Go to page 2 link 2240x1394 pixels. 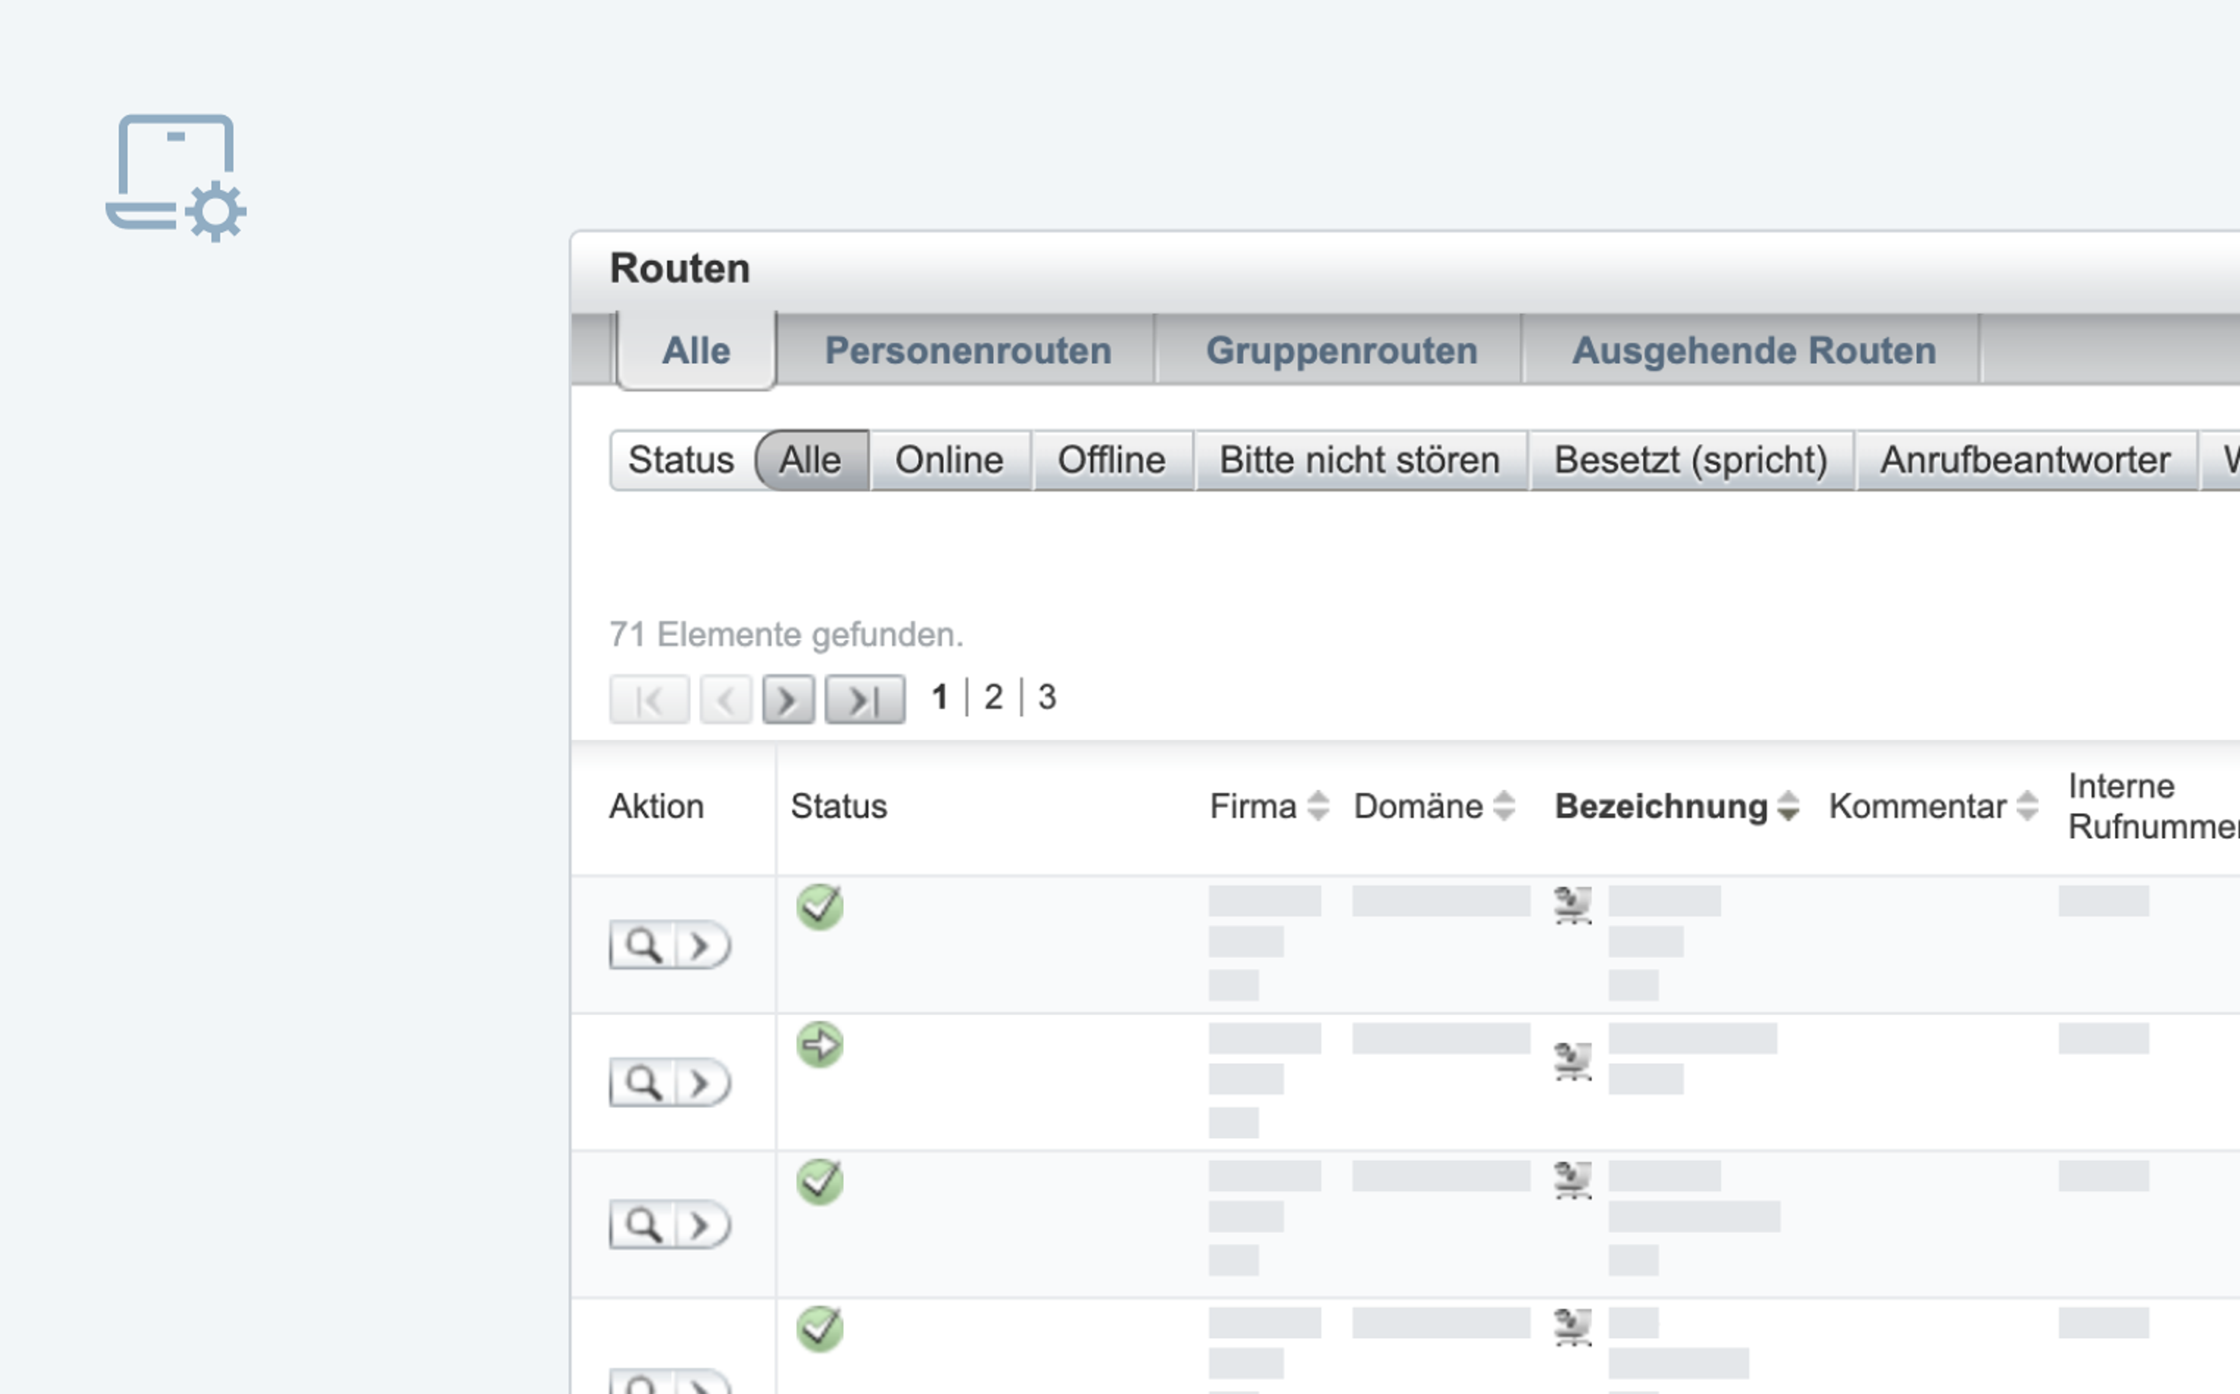(992, 697)
